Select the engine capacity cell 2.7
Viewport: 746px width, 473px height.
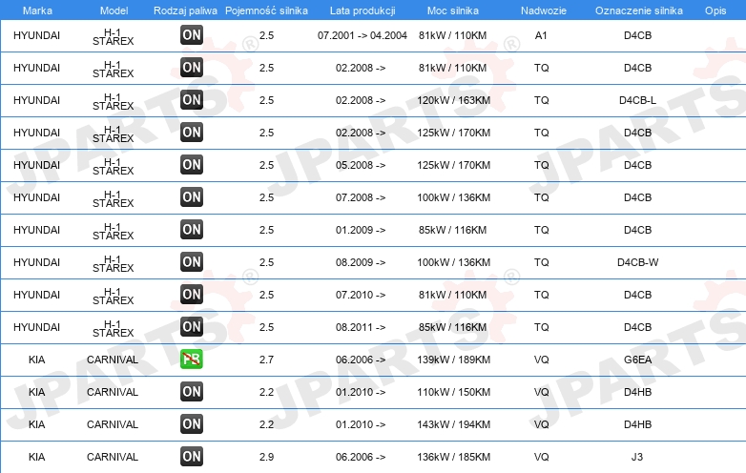(x=266, y=360)
